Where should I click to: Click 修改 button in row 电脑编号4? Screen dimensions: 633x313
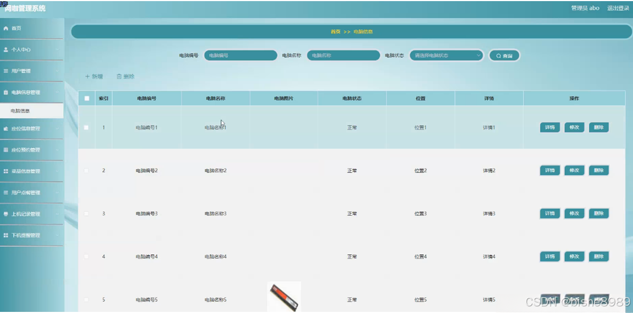574,257
